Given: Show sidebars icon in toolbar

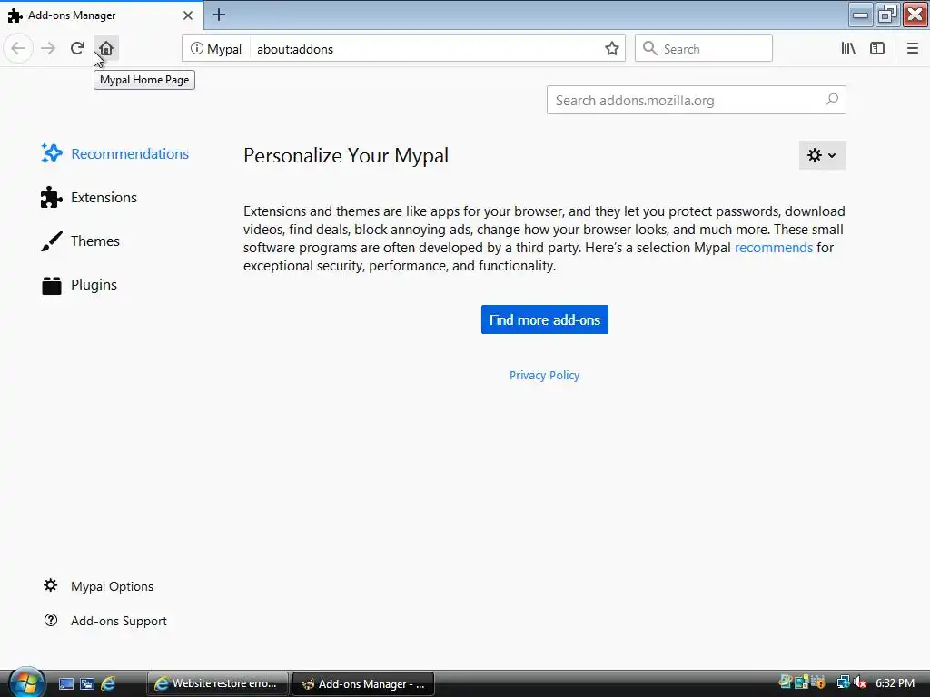Looking at the screenshot, I should (x=877, y=49).
